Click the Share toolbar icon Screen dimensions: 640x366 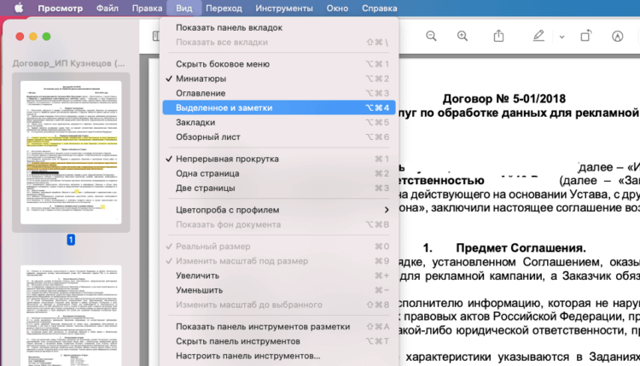[x=498, y=36]
